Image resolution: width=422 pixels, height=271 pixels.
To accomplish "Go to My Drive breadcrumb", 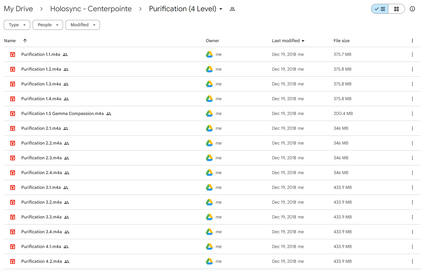I will click(x=18, y=9).
